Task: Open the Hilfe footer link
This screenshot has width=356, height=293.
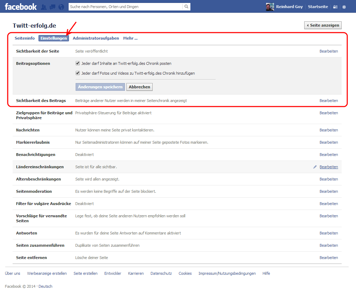Action: [x=266, y=273]
